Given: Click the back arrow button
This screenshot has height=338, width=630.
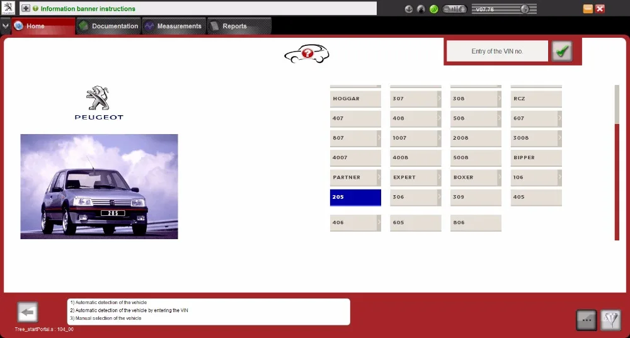Looking at the screenshot, I should pos(28,312).
